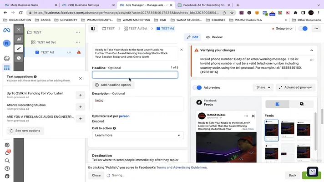The height and width of the screenshot is (182, 324).
Task: Open the settings gear in the left sidebar
Action: click(7, 145)
